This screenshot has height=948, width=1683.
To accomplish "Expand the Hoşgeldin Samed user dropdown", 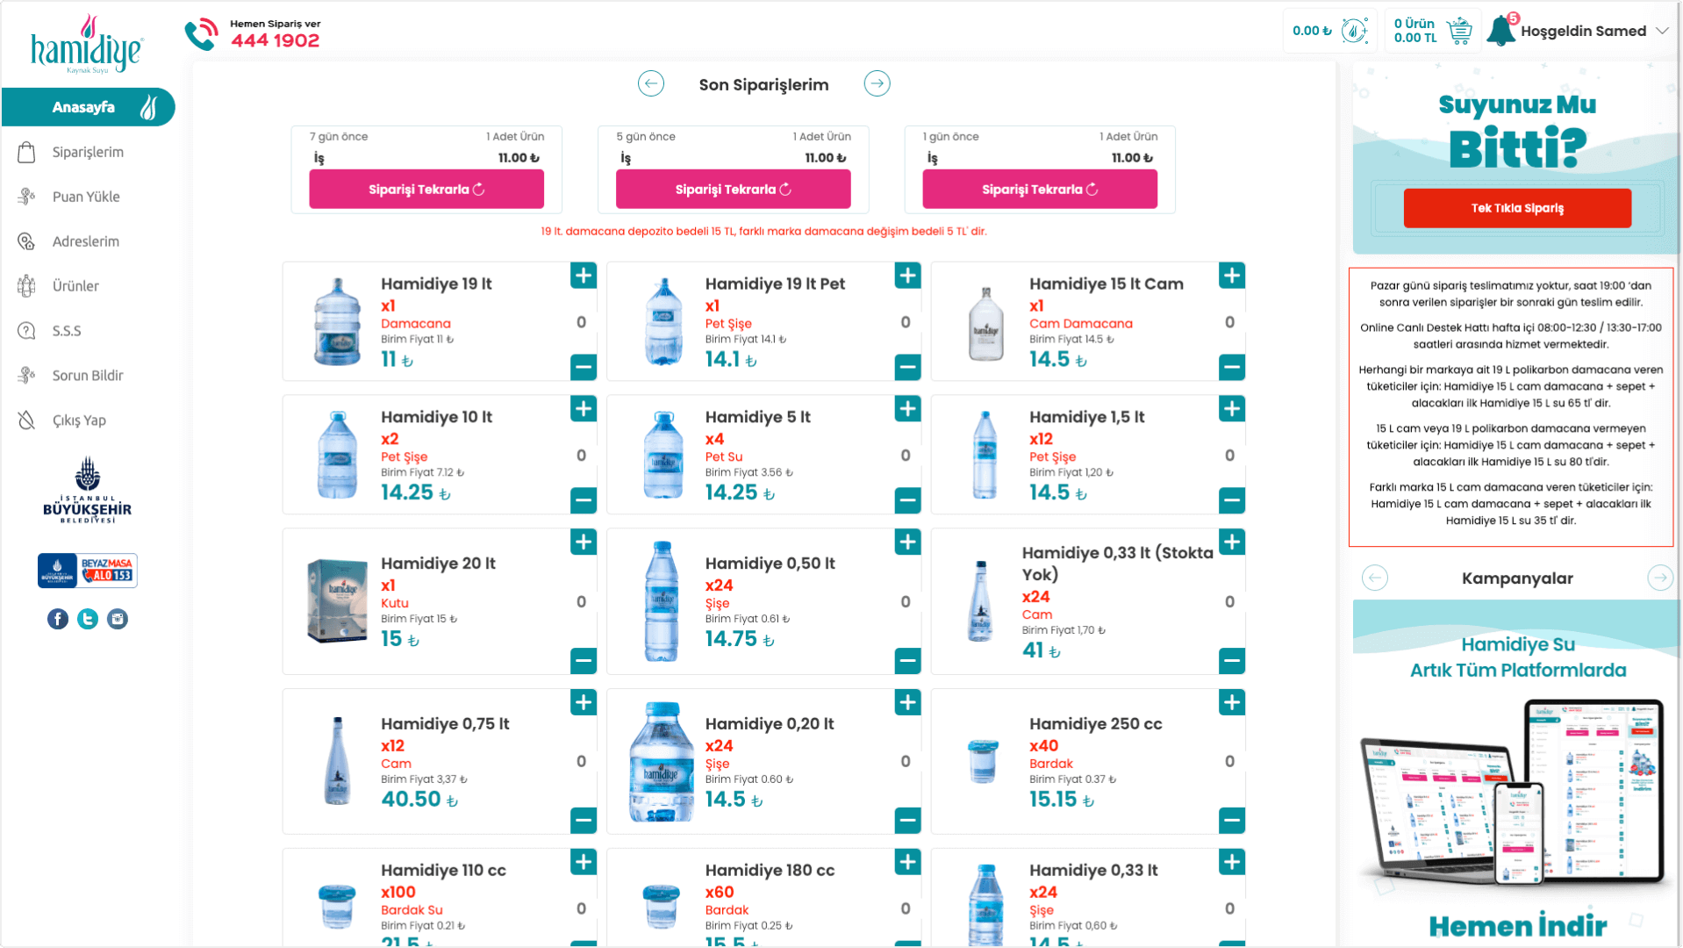I will (x=1662, y=31).
